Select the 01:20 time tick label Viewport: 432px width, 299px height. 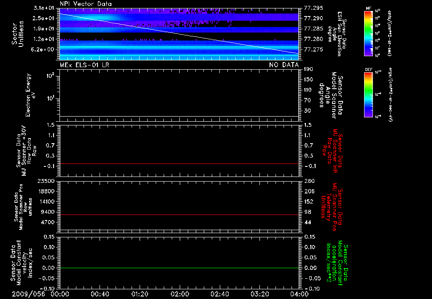coord(140,294)
